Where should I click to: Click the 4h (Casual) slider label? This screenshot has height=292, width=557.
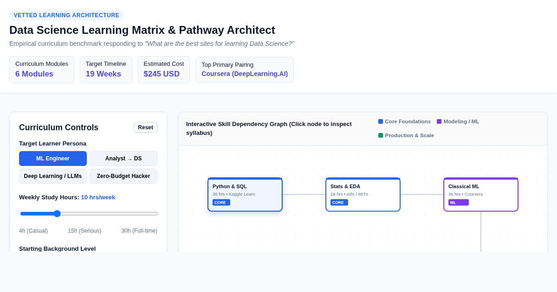point(33,231)
